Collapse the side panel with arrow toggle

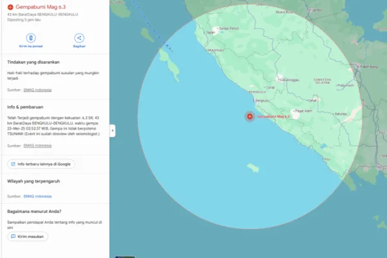[112, 130]
